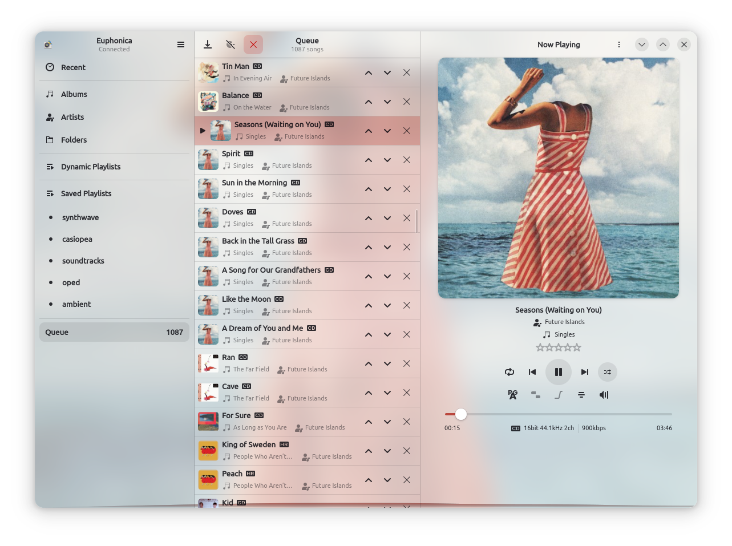The height and width of the screenshot is (546, 732).
Task: Move Spirit up in the queue
Action: (x=369, y=160)
